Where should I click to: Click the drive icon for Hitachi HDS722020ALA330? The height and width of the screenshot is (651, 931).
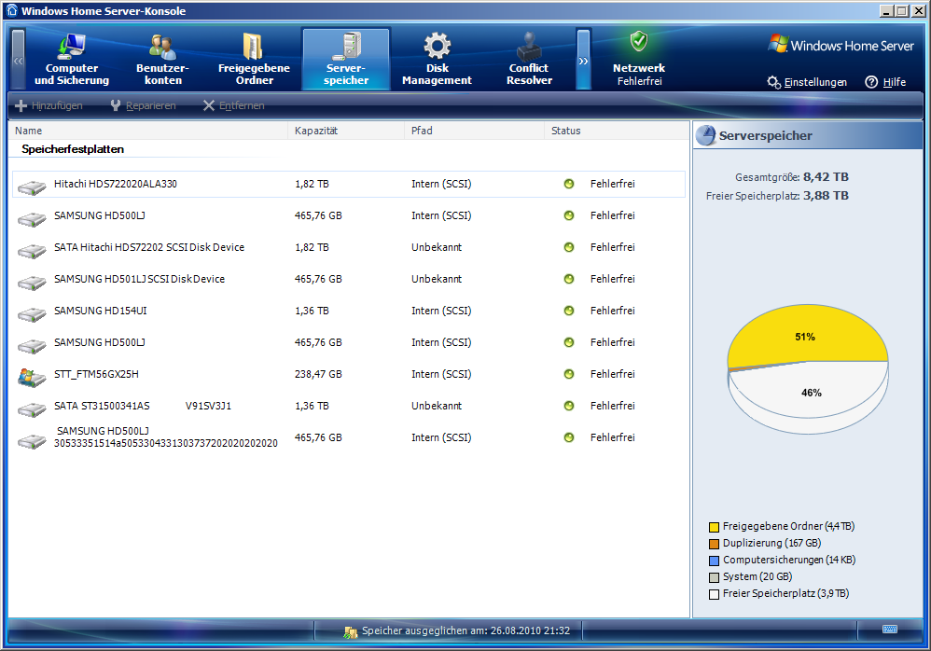(x=32, y=187)
